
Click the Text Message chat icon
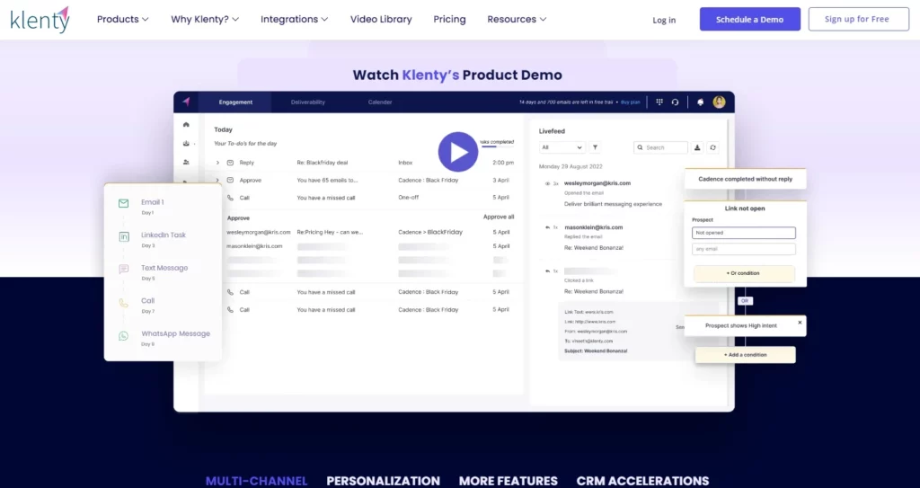point(123,270)
